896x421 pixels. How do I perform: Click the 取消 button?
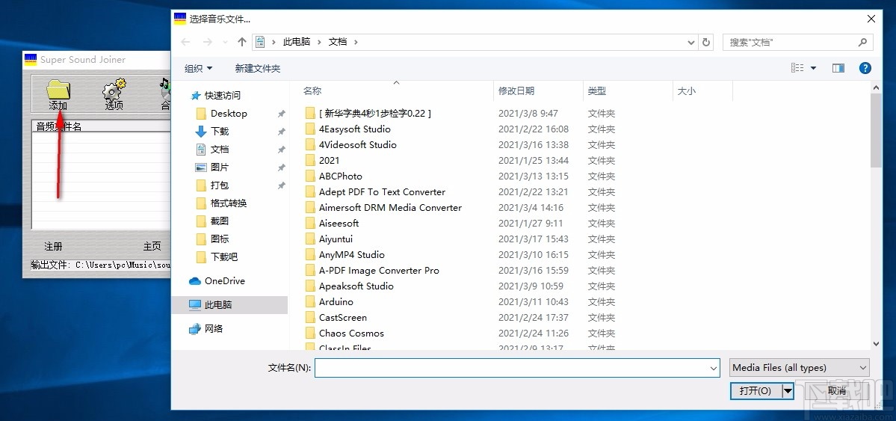(836, 390)
